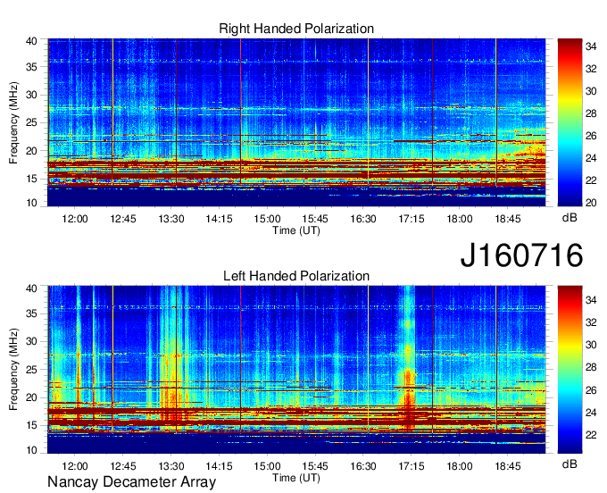Click 14:15 tick on Right Handed time axis

[219, 219]
